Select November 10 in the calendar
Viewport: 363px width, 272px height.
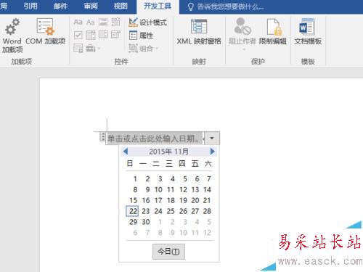coord(158,189)
